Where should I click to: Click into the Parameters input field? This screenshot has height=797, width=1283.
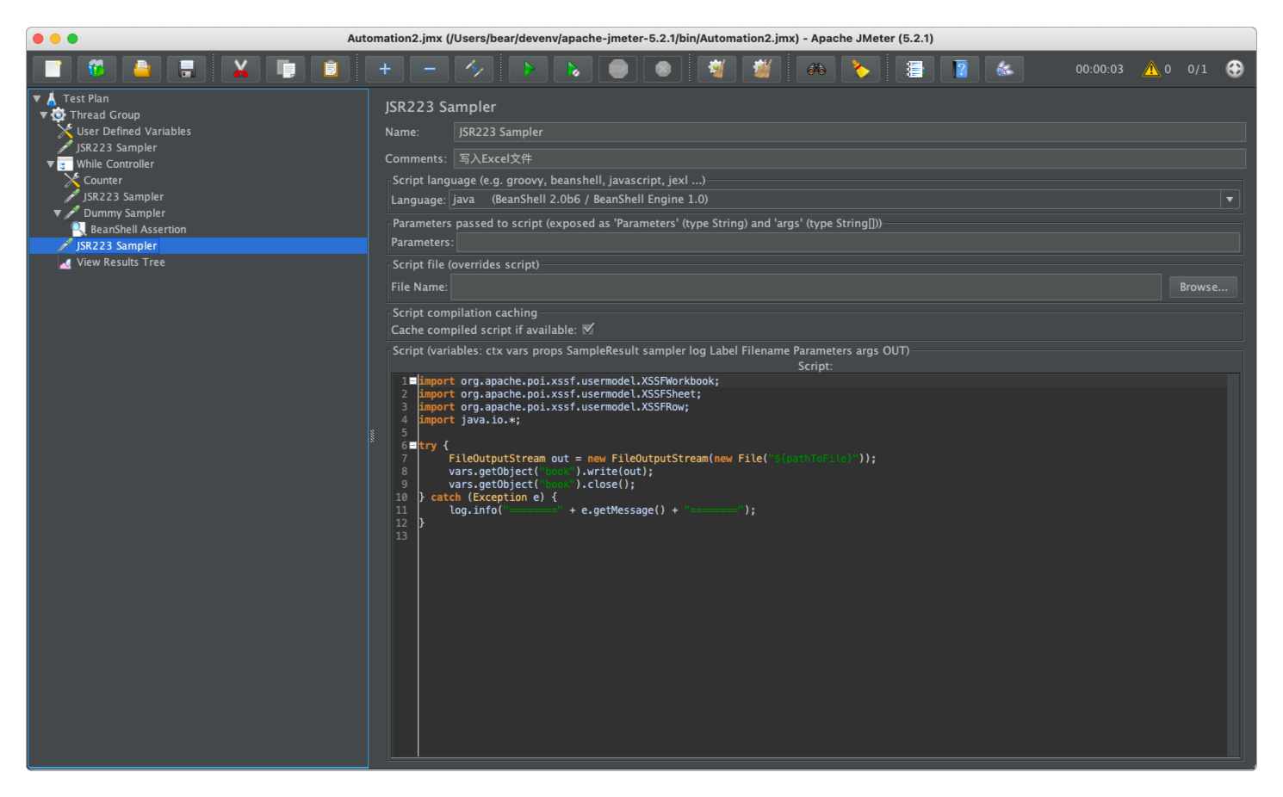pos(848,243)
